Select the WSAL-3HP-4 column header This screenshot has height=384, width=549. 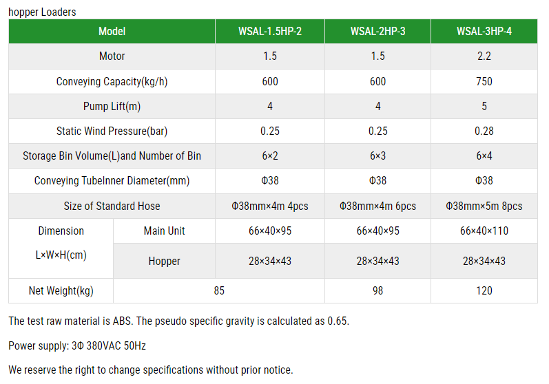tap(484, 32)
